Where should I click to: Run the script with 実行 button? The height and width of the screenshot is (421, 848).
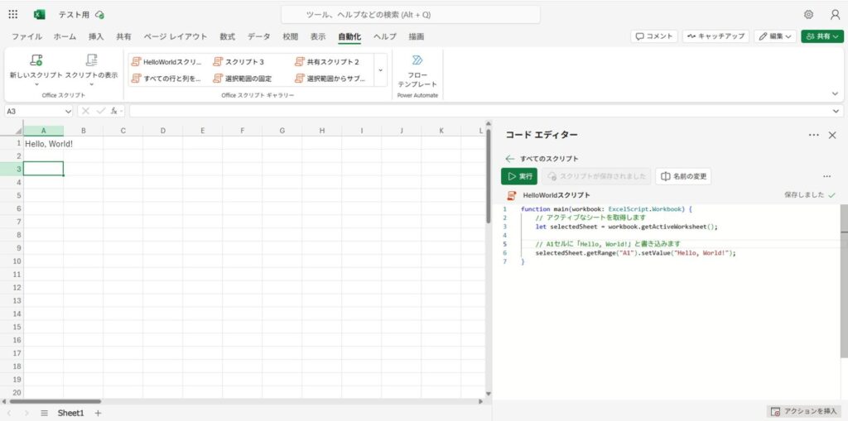click(x=519, y=176)
